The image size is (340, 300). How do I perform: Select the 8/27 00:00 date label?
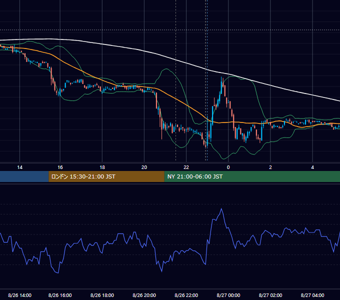(228, 295)
